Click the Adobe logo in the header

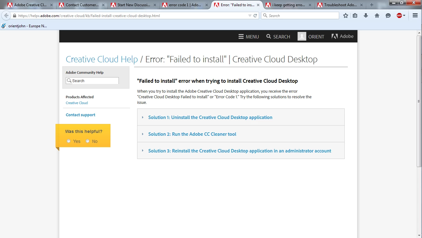click(x=343, y=36)
